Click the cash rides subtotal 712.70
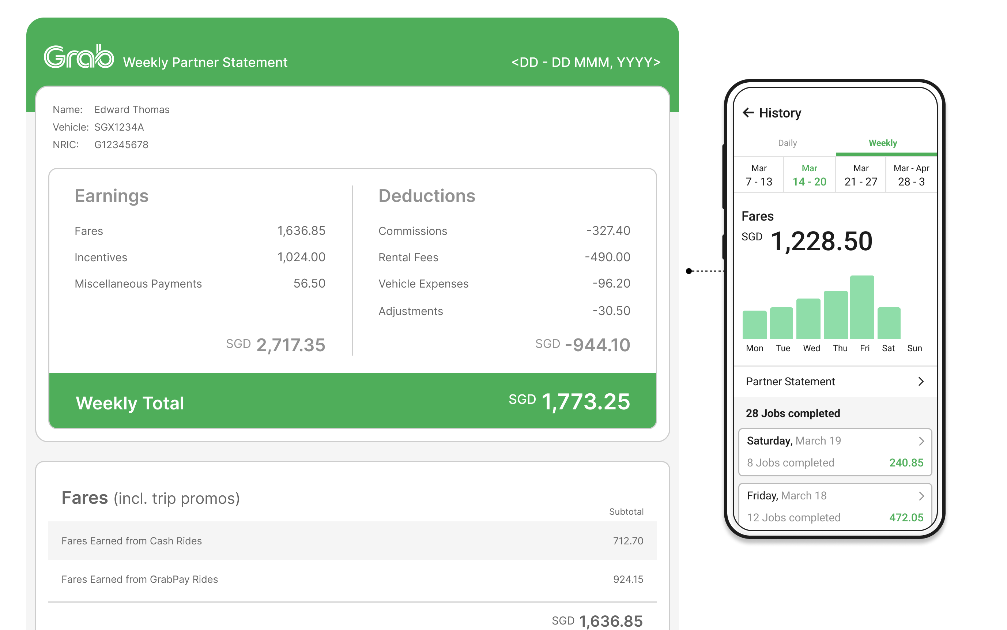 [x=628, y=541]
